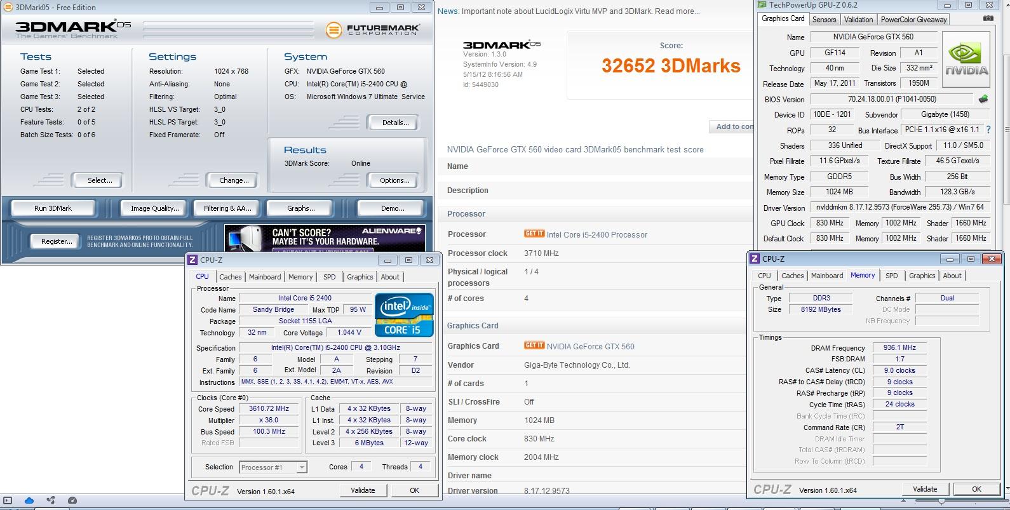Open Mainboard tab in left CPU-Z window
1010x510 pixels.
pyautogui.click(x=265, y=277)
